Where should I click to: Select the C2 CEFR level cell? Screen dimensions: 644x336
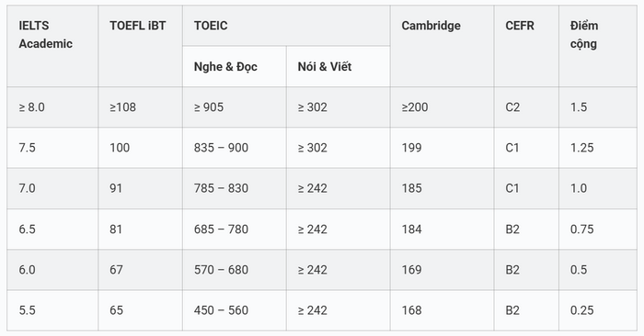coord(526,106)
